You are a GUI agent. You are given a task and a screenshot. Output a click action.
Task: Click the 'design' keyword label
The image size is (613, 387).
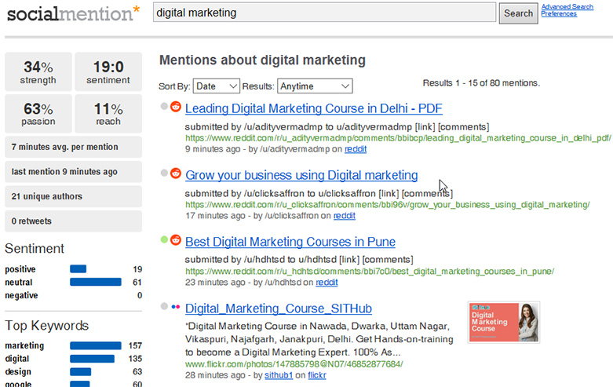[18, 372]
